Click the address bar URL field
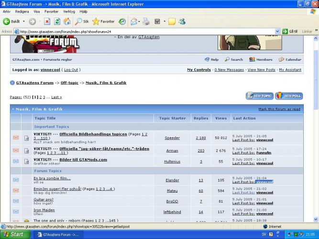319x239 pixels. [144, 32]
